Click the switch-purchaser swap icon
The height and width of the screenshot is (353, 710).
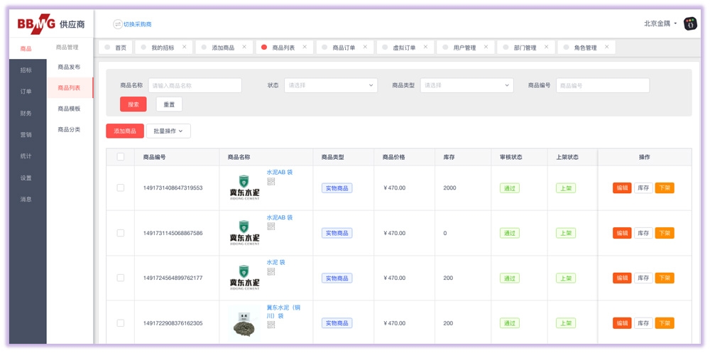(x=117, y=24)
